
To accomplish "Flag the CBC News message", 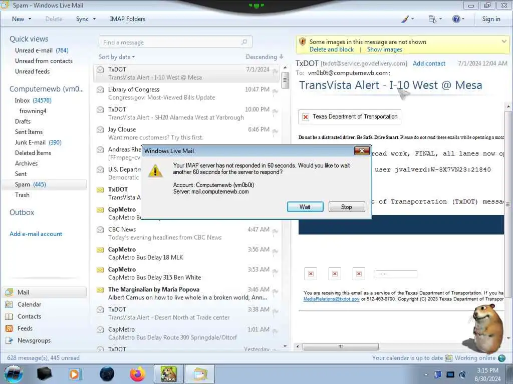I will (275, 231).
